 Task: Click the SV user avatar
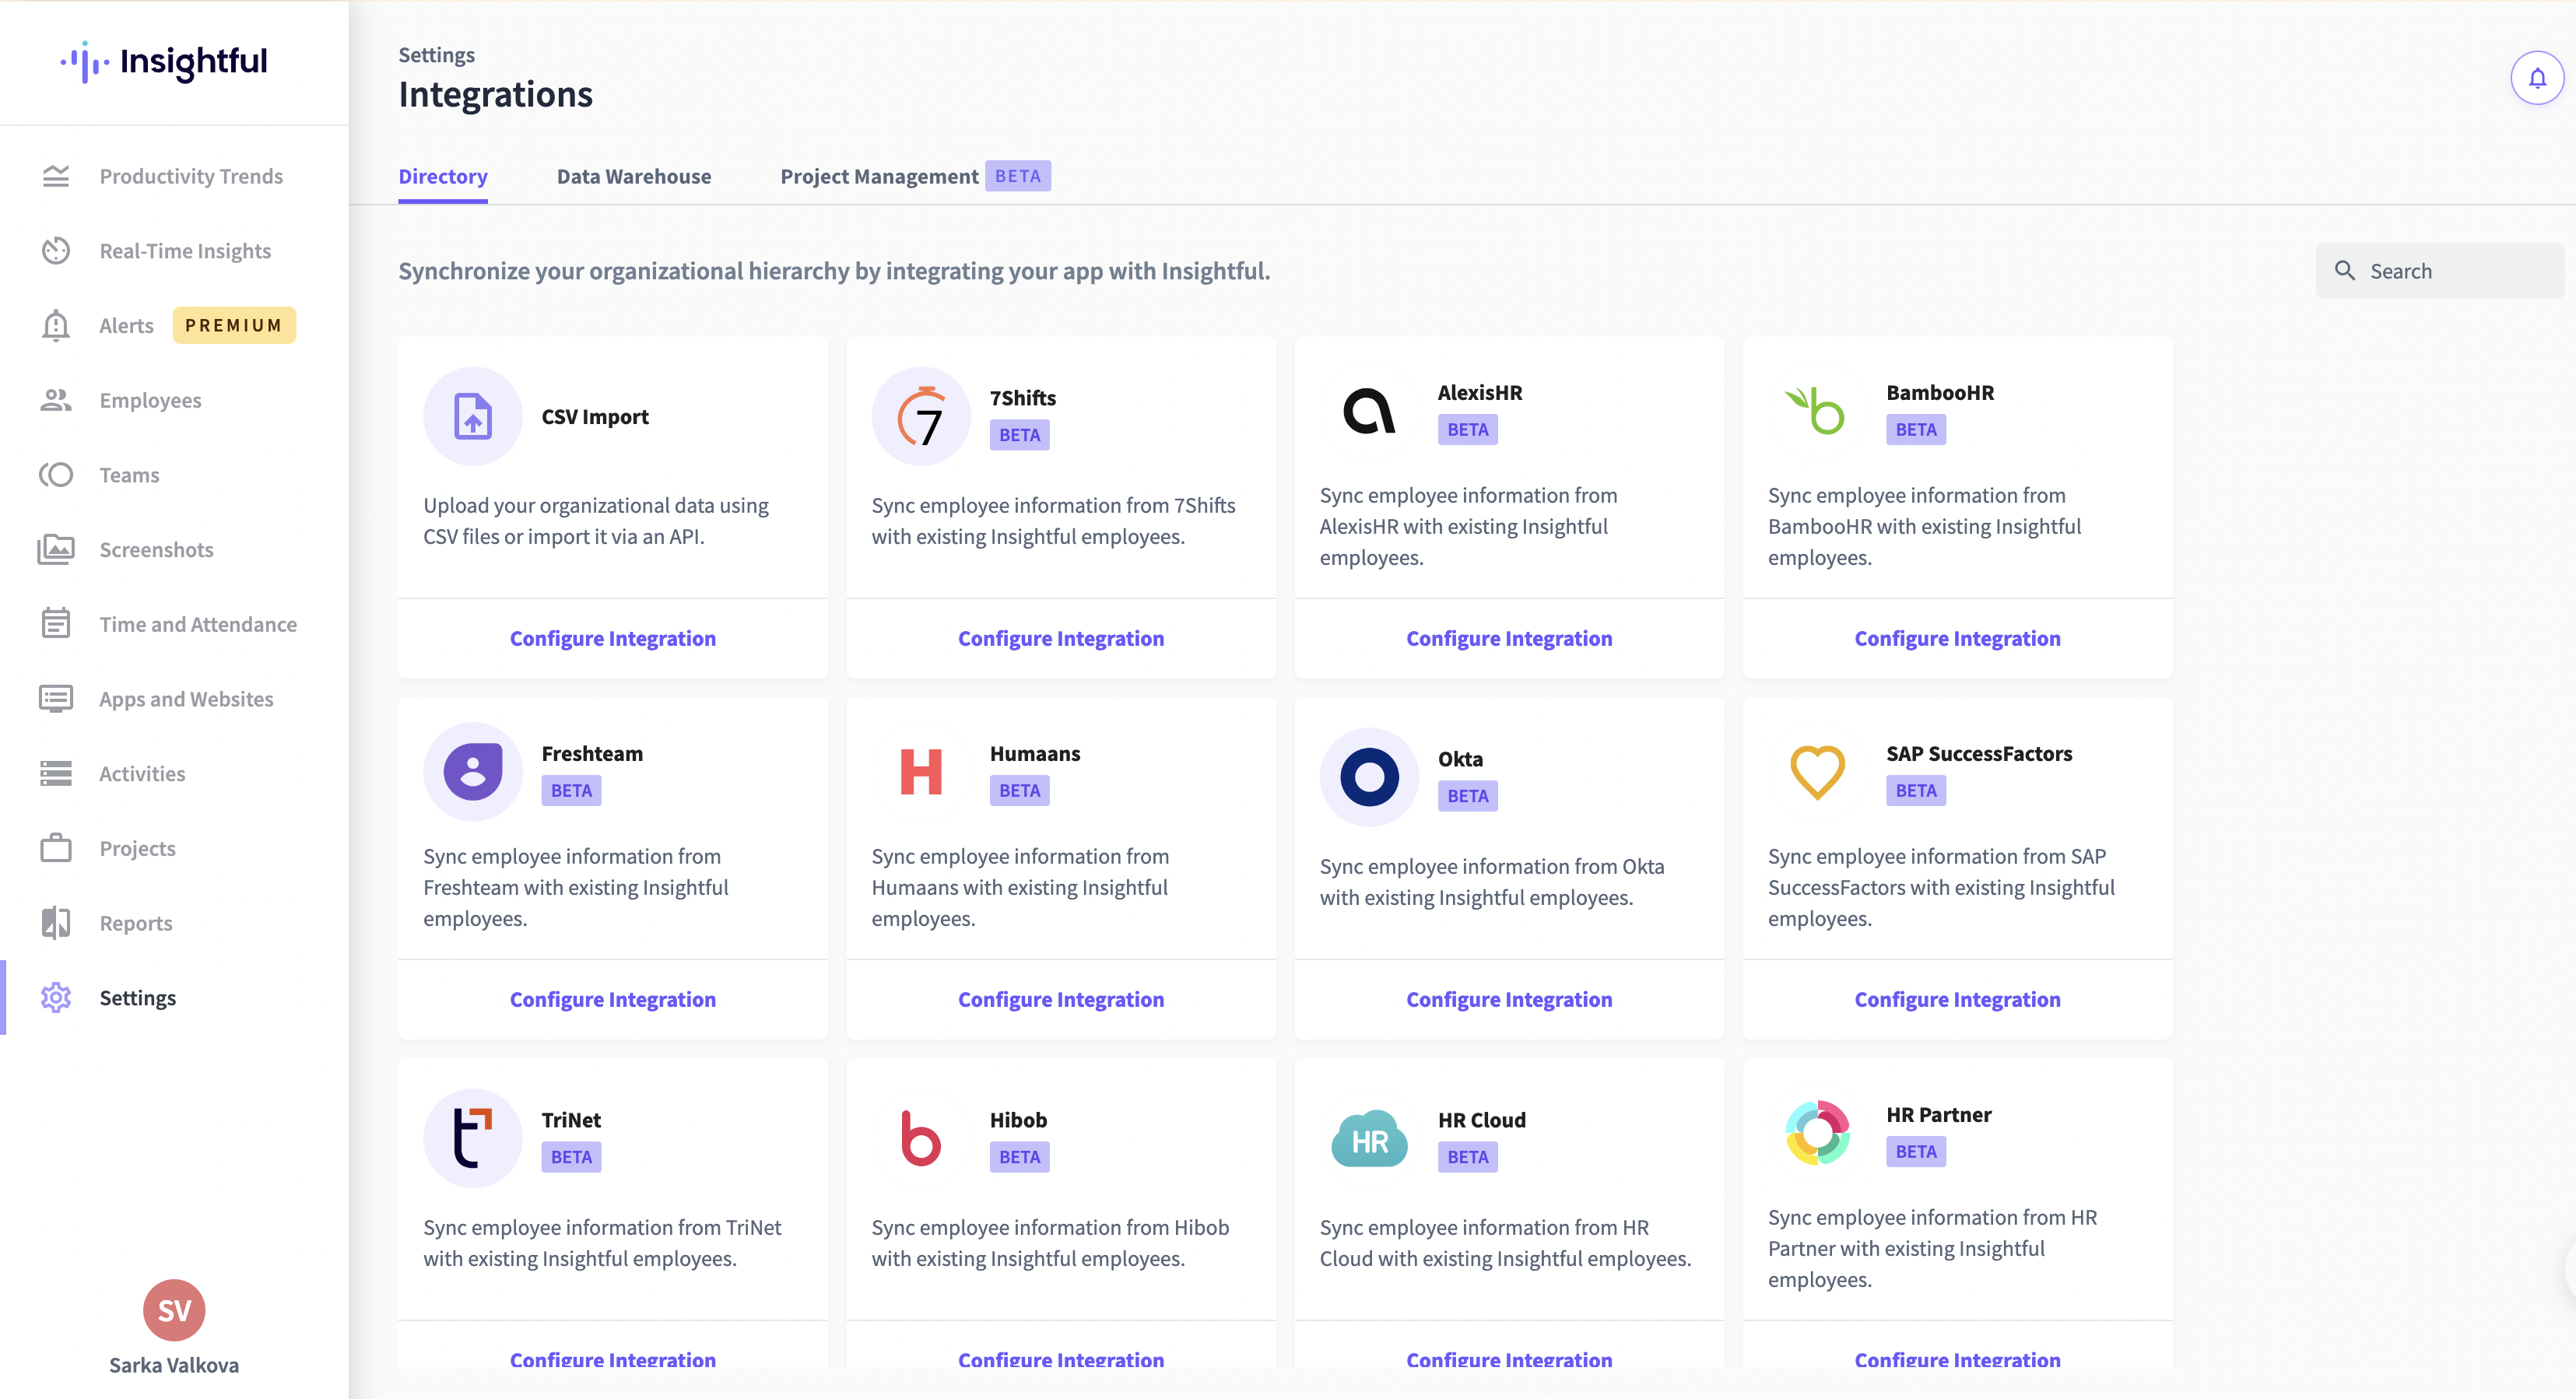[x=174, y=1310]
